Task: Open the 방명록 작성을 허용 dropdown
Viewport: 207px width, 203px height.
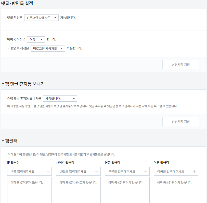Action: tap(36, 39)
